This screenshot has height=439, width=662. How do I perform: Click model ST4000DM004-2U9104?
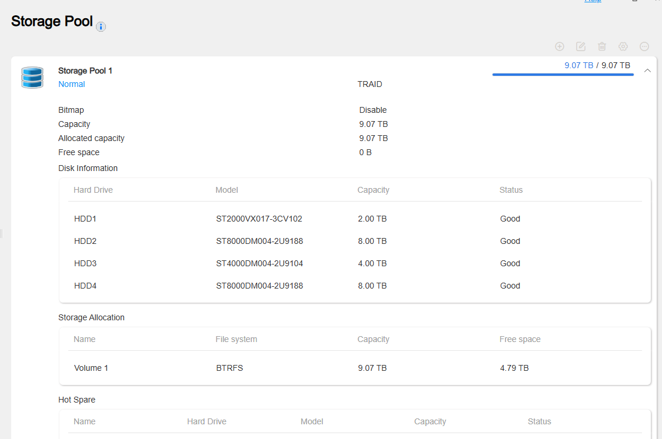[x=260, y=263]
